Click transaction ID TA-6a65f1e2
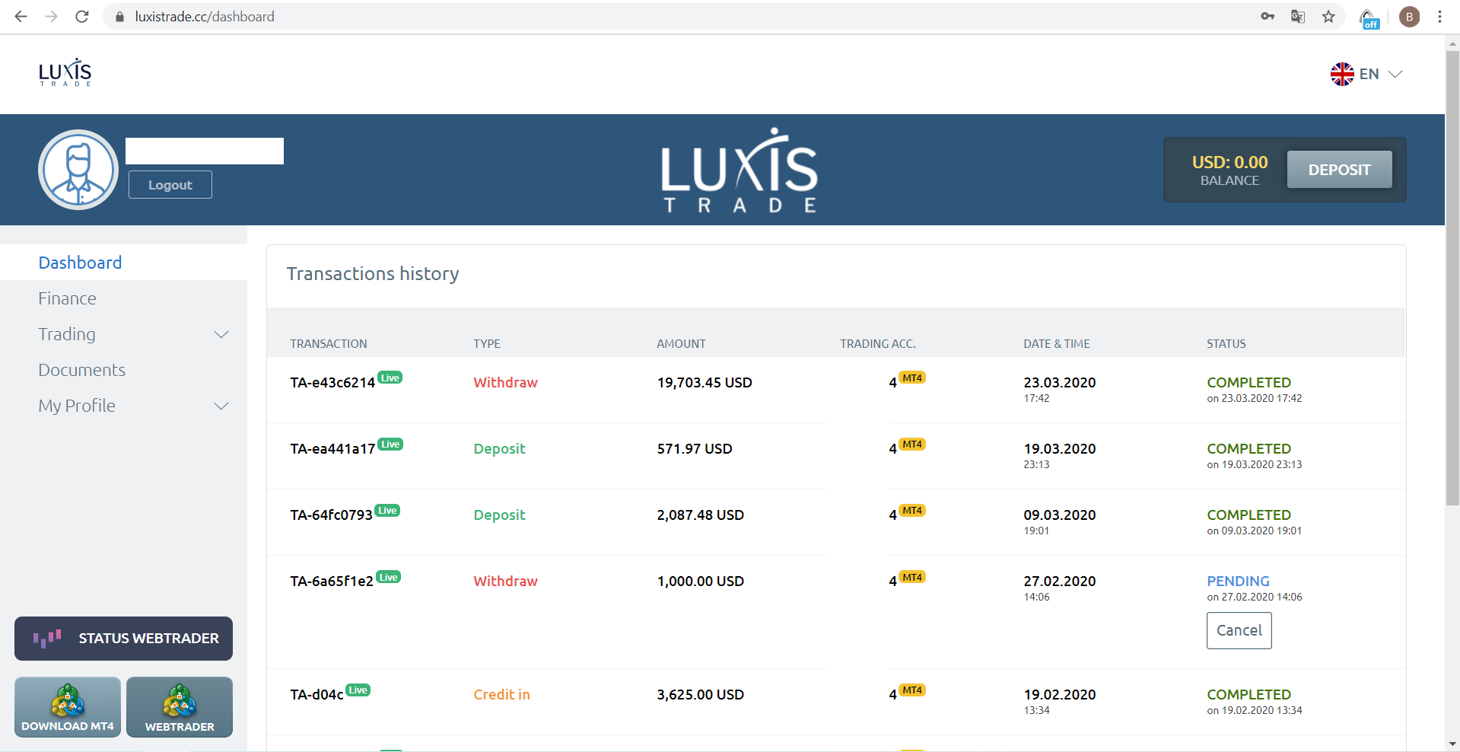 pos(332,582)
